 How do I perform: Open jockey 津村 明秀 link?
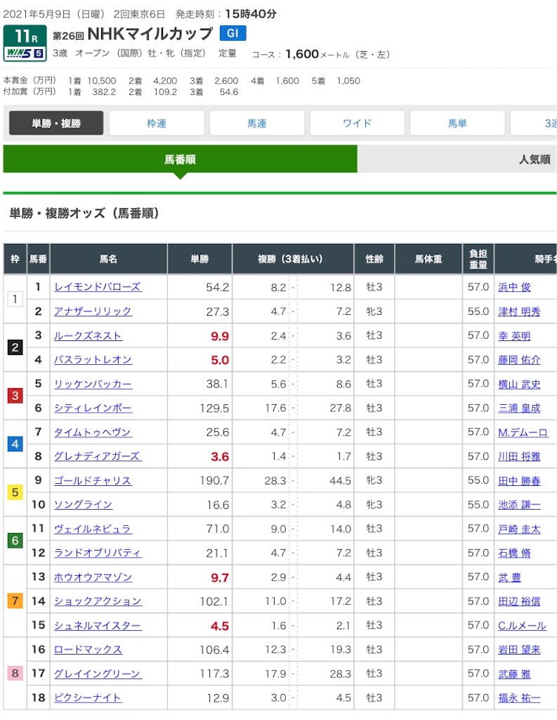pos(519,311)
